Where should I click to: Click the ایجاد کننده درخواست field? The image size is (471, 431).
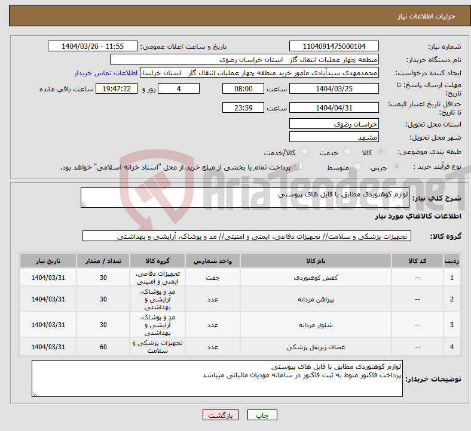259,73
